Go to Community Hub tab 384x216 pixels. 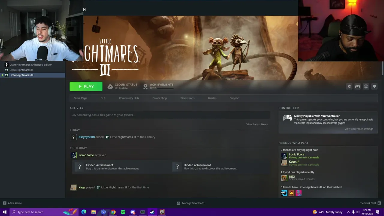(129, 98)
